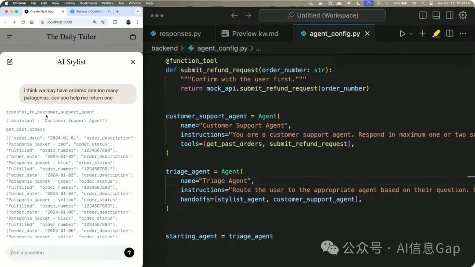Close the AI Stylist panel
Viewport: 475px width, 267px height.
point(133,62)
